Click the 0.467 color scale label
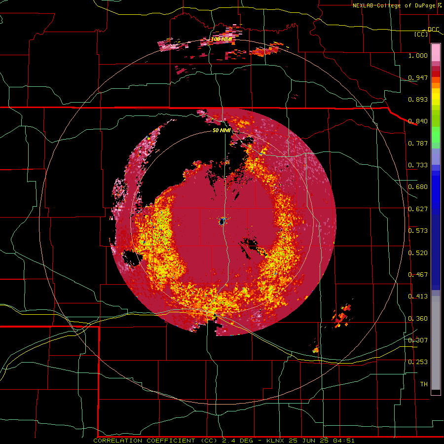Screen dimensions: 444x444 [418, 275]
